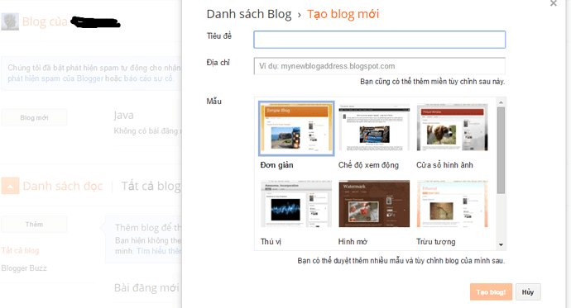
Task: Select the Đơn giản template thumbnail
Action: click(296, 128)
